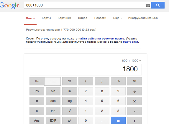This screenshot has height=124, width=169.
Task: Switch to the Карты tab
Action: 46,18
